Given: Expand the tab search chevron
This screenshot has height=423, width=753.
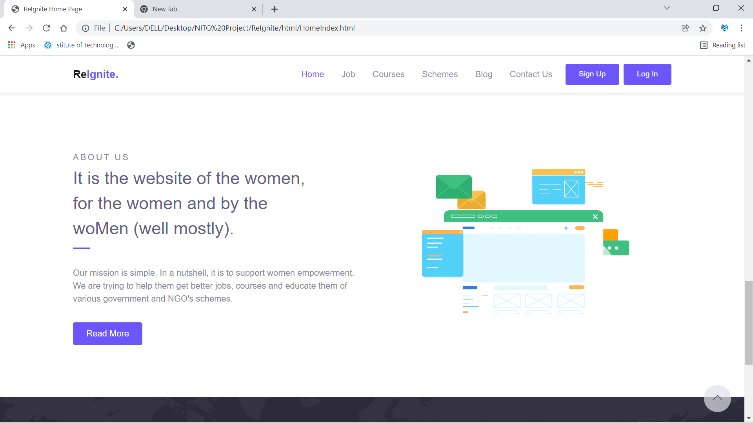Looking at the screenshot, I should coord(666,8).
